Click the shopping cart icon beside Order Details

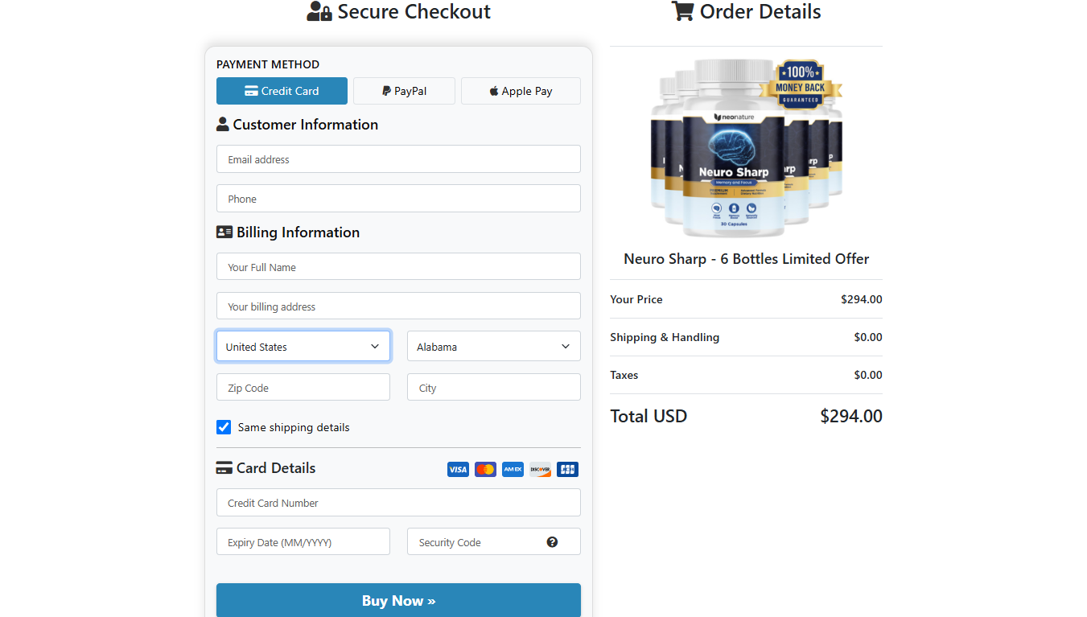(x=682, y=11)
